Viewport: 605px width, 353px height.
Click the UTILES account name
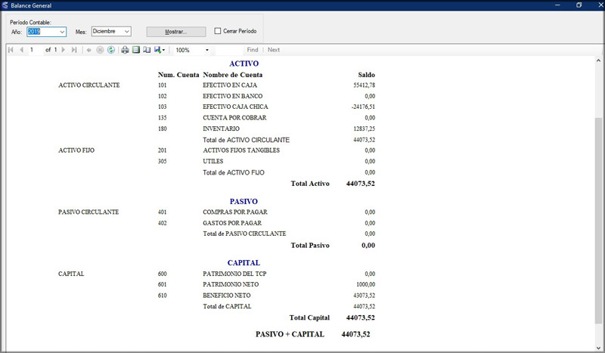tap(213, 161)
